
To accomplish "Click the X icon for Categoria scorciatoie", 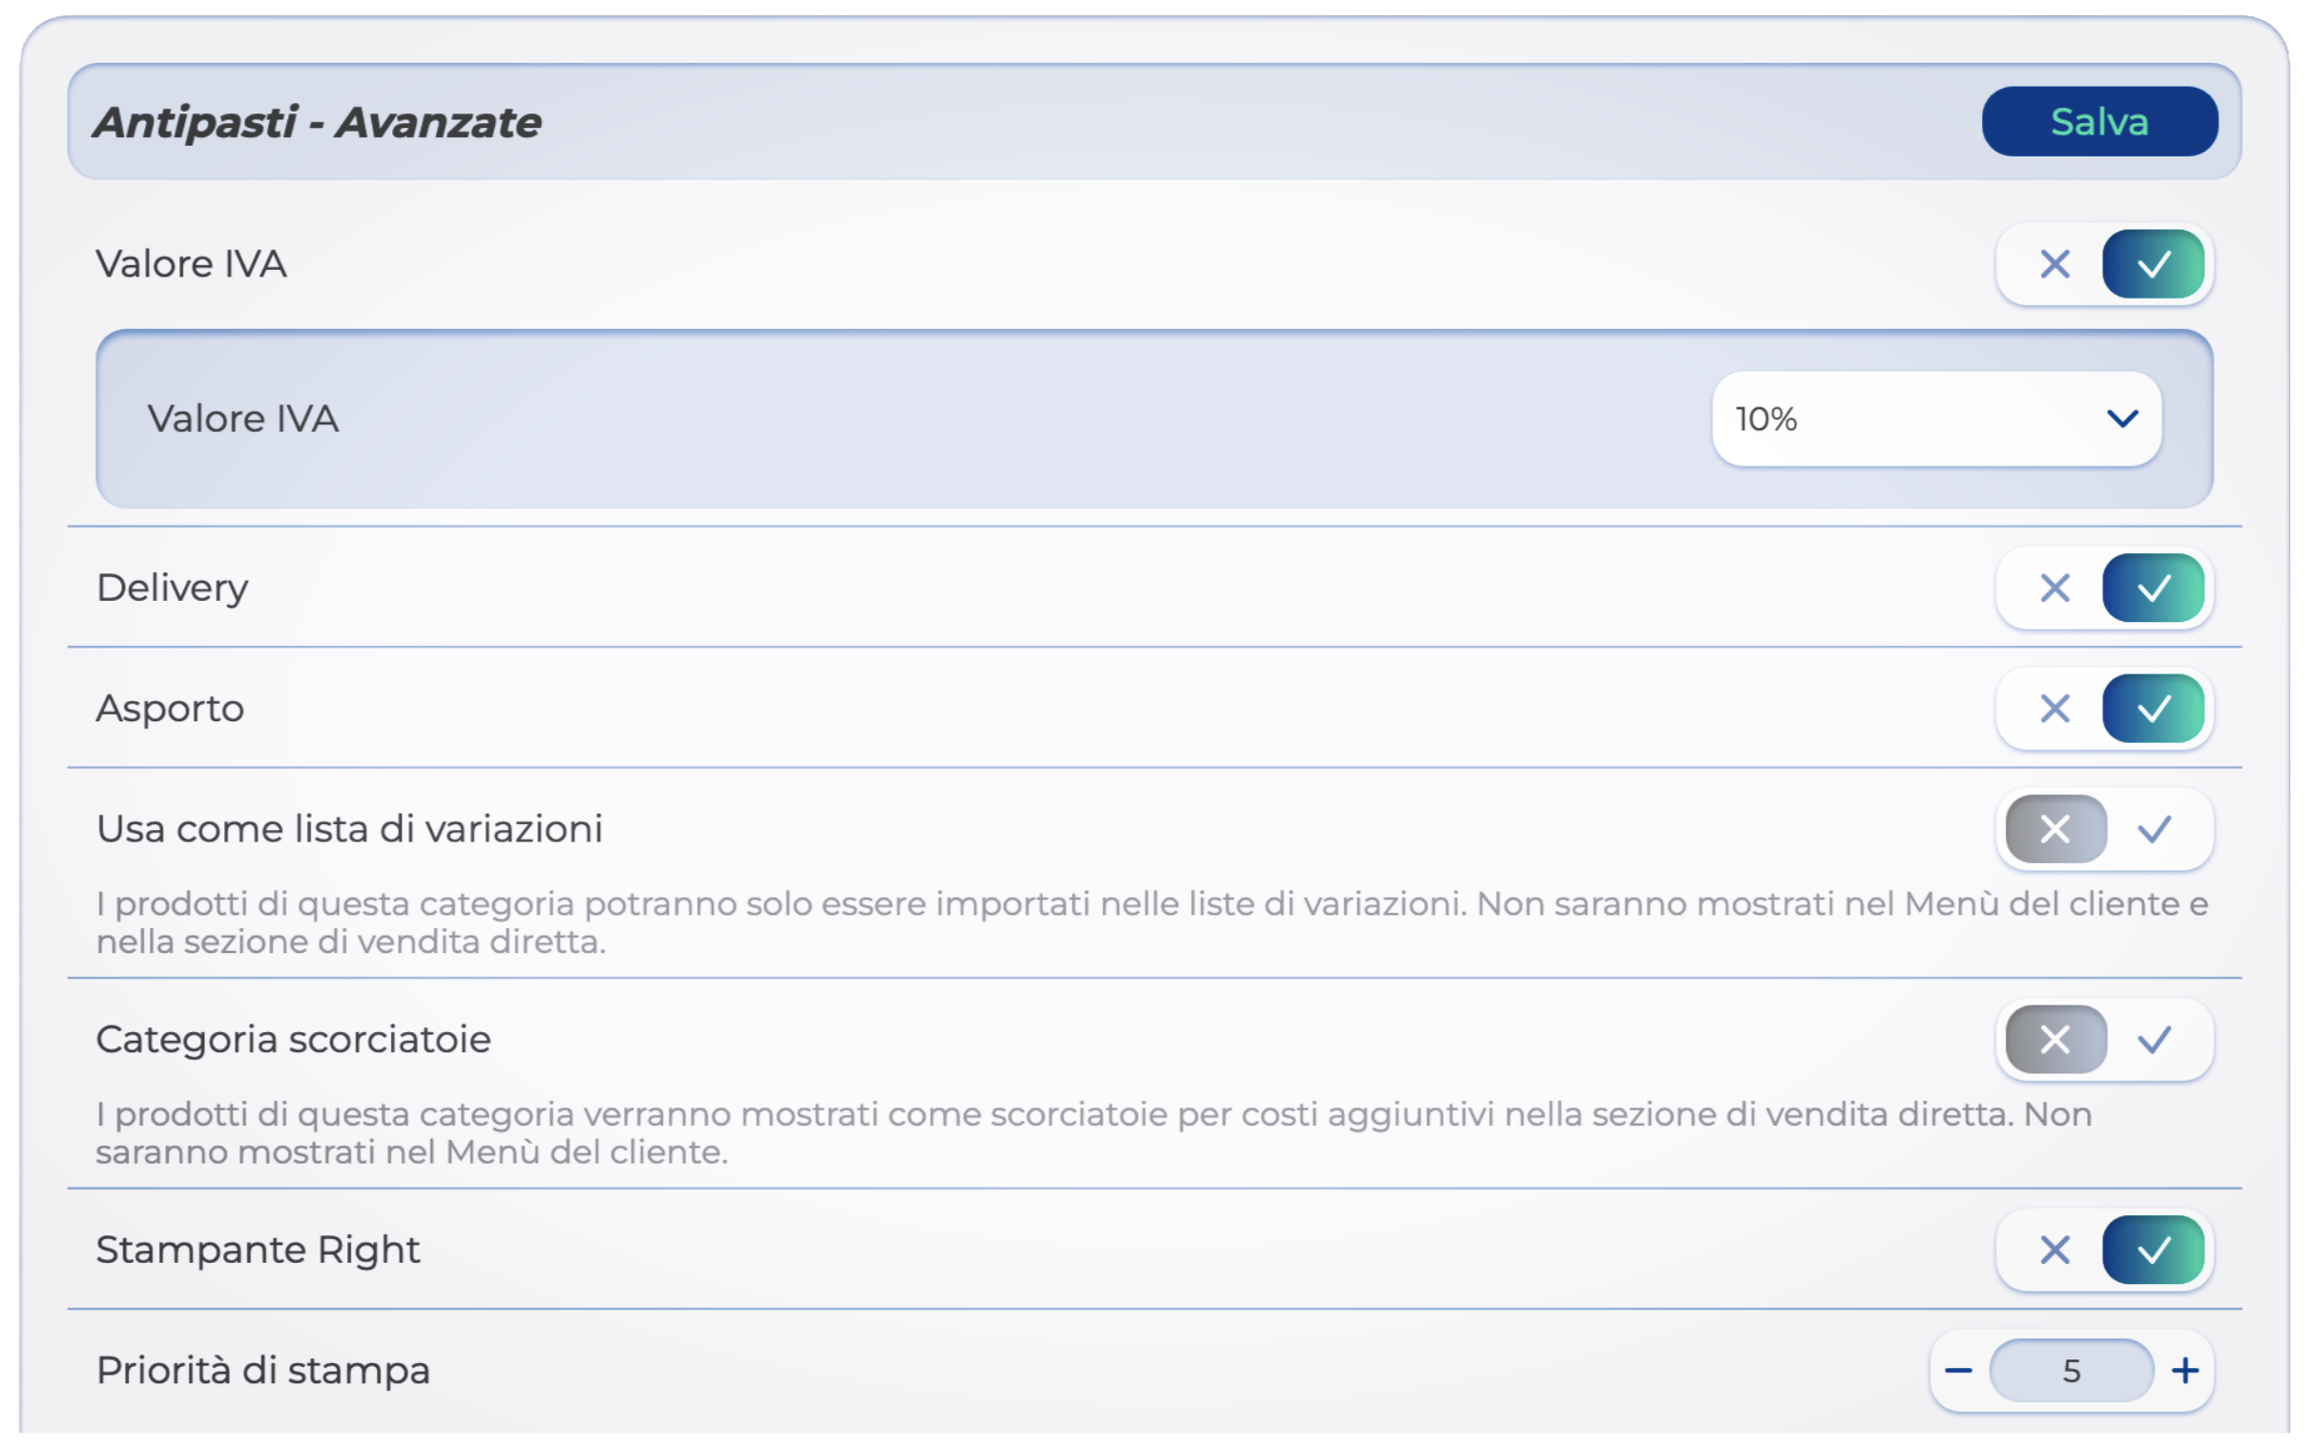I will (2054, 1039).
